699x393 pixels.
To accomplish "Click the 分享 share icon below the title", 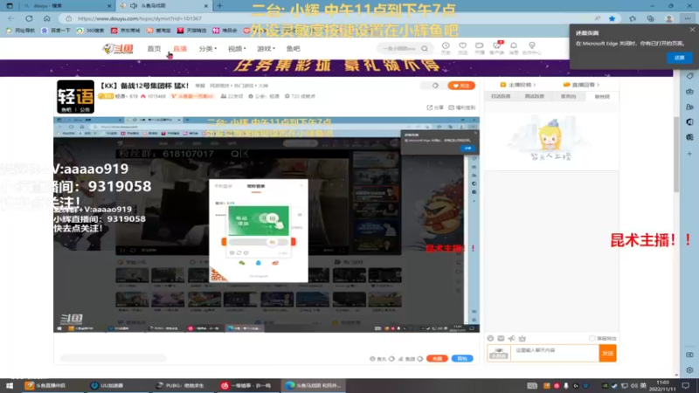I will (435, 107).
